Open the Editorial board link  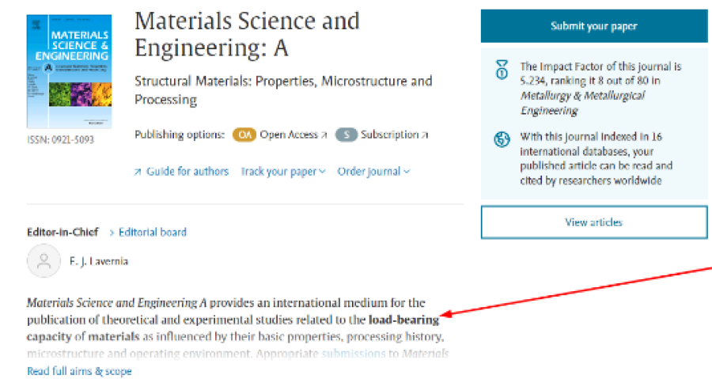[x=152, y=232]
